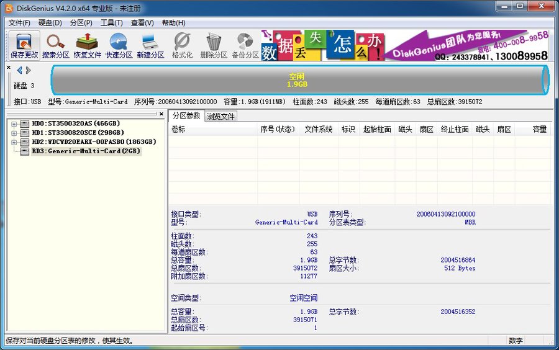Expand the HD0:ST3500320AS tree node
Image resolution: width=559 pixels, height=350 pixels.
coord(14,123)
